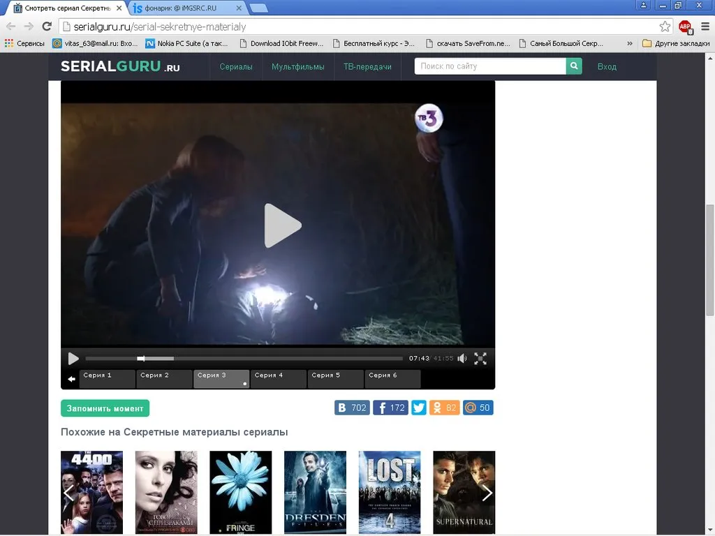Click the Вход login link

tap(607, 66)
